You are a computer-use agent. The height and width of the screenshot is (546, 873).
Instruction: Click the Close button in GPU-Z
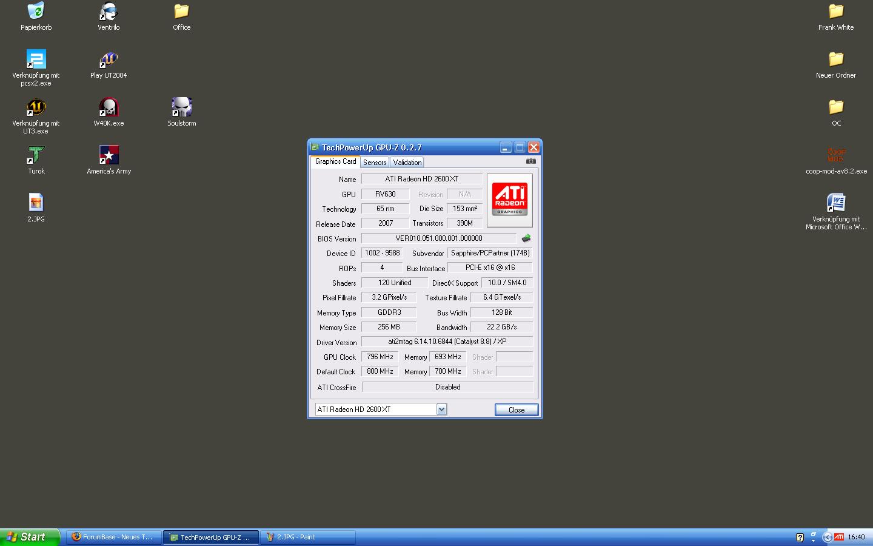(517, 410)
